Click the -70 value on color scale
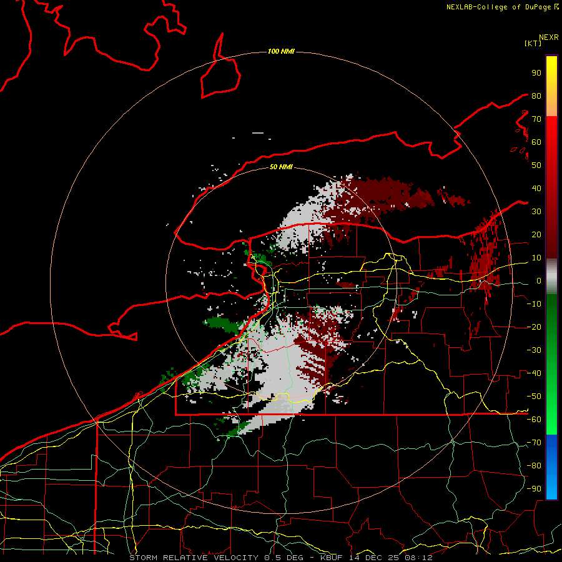This screenshot has width=562, height=562. point(534,443)
